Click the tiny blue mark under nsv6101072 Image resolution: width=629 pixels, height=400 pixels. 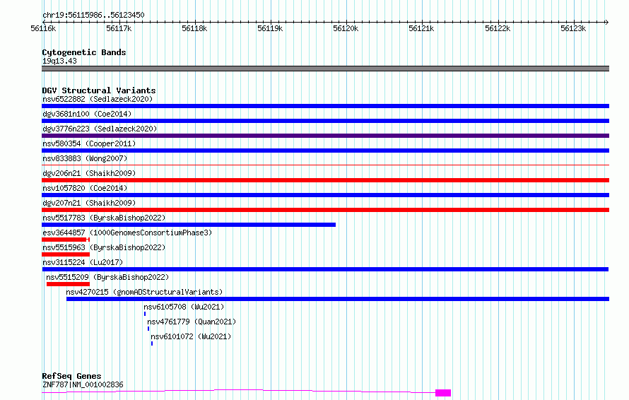[x=152, y=343]
